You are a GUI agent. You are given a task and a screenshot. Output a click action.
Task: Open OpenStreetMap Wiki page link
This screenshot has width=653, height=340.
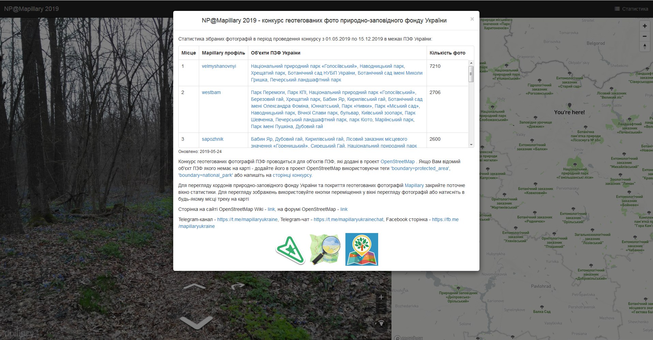[271, 209]
